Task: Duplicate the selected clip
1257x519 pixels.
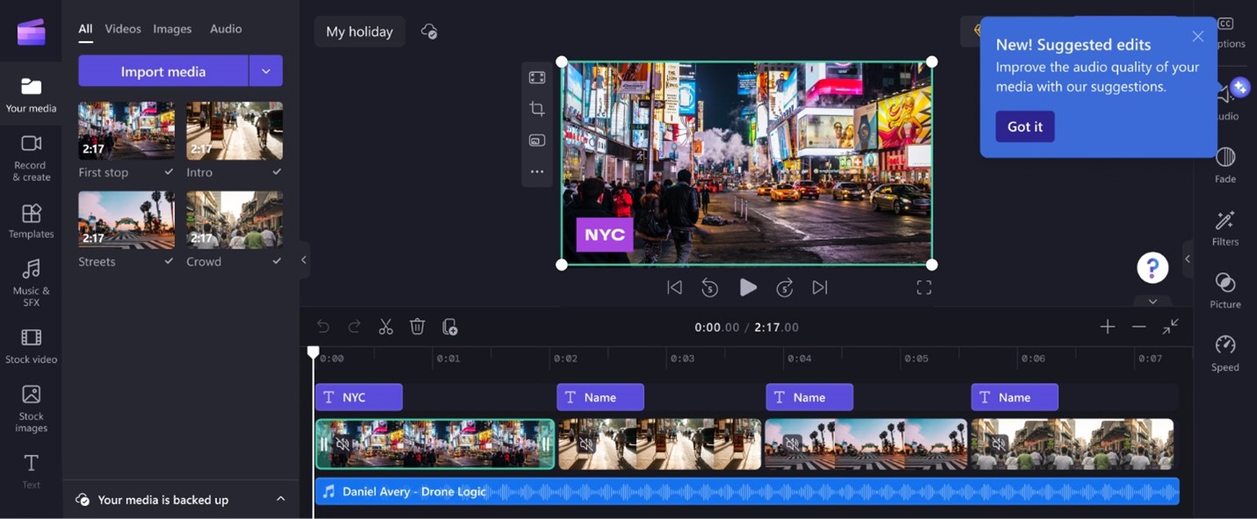Action: tap(449, 327)
